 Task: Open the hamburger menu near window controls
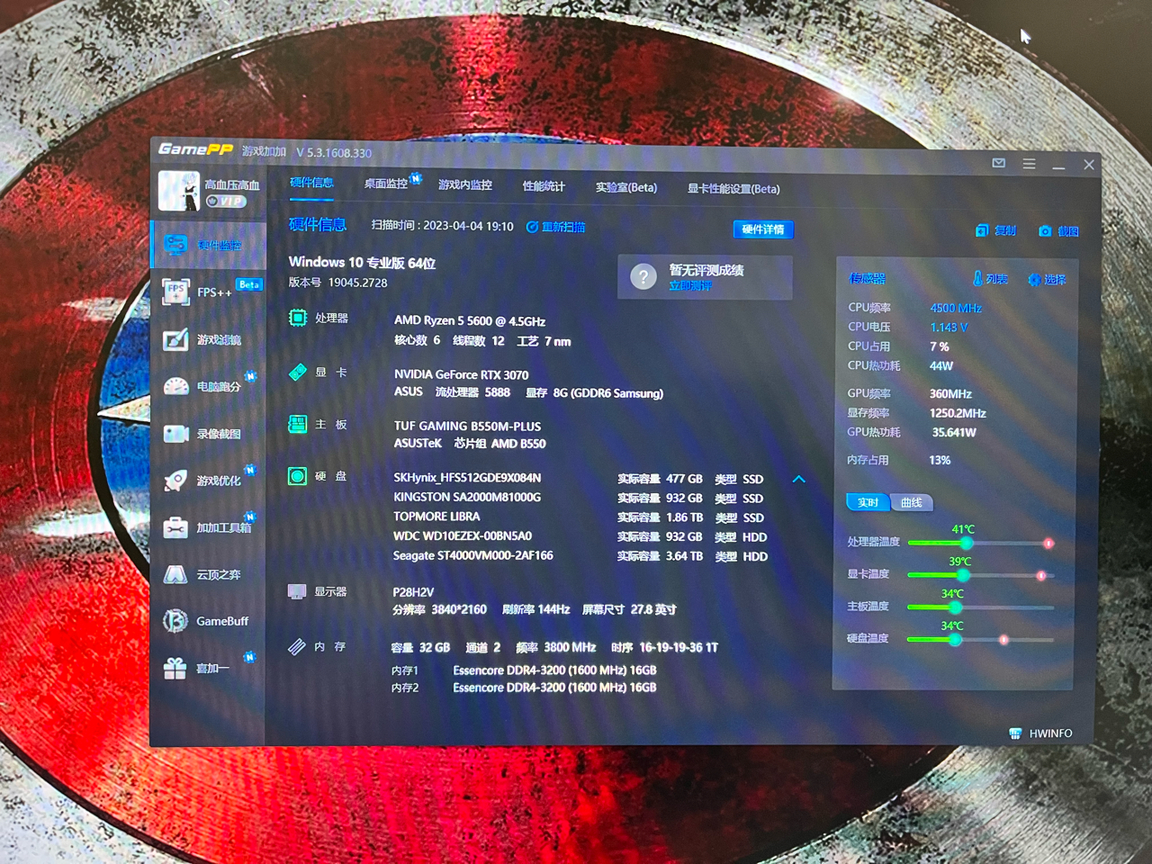1029,164
